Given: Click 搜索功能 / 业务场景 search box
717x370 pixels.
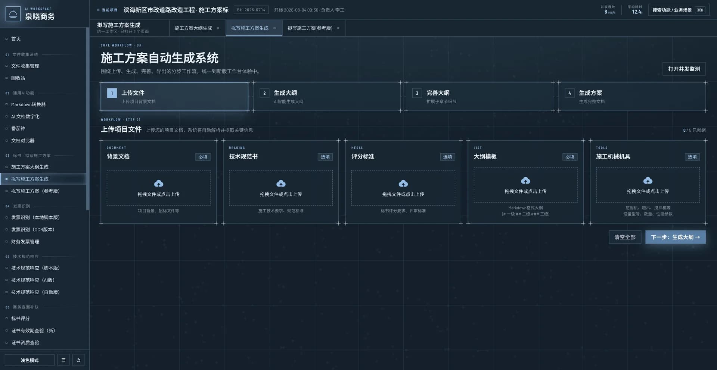Looking at the screenshot, I should 679,10.
